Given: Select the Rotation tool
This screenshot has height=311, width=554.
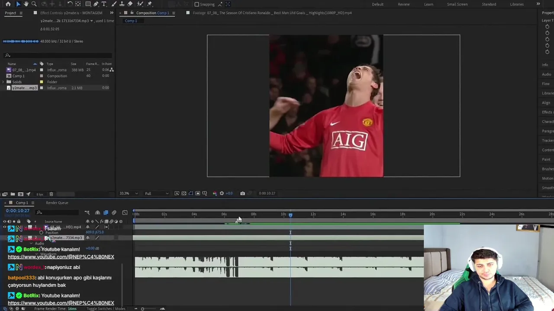Looking at the screenshot, I should [70, 4].
